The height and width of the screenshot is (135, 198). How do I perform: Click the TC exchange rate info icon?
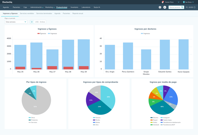coord(194,7)
